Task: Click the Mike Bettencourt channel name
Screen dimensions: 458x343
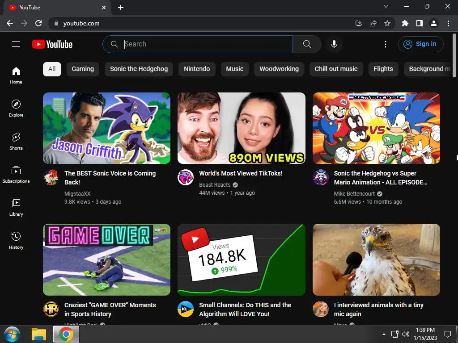Action: tap(354, 194)
